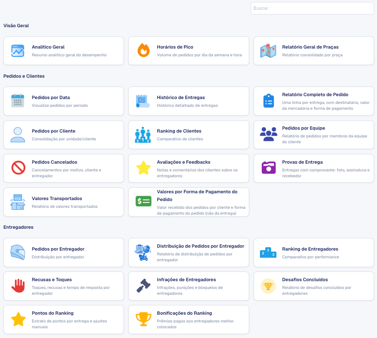This screenshot has width=377, height=338.
Task: Focus the Buscar search field
Action: coord(312,8)
